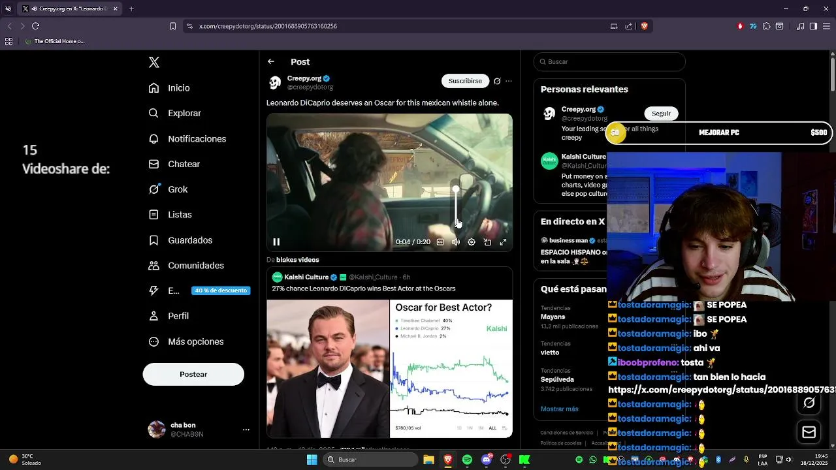Click the Buscar search field on X
Viewport: 836px width, 470px height.
pos(609,62)
